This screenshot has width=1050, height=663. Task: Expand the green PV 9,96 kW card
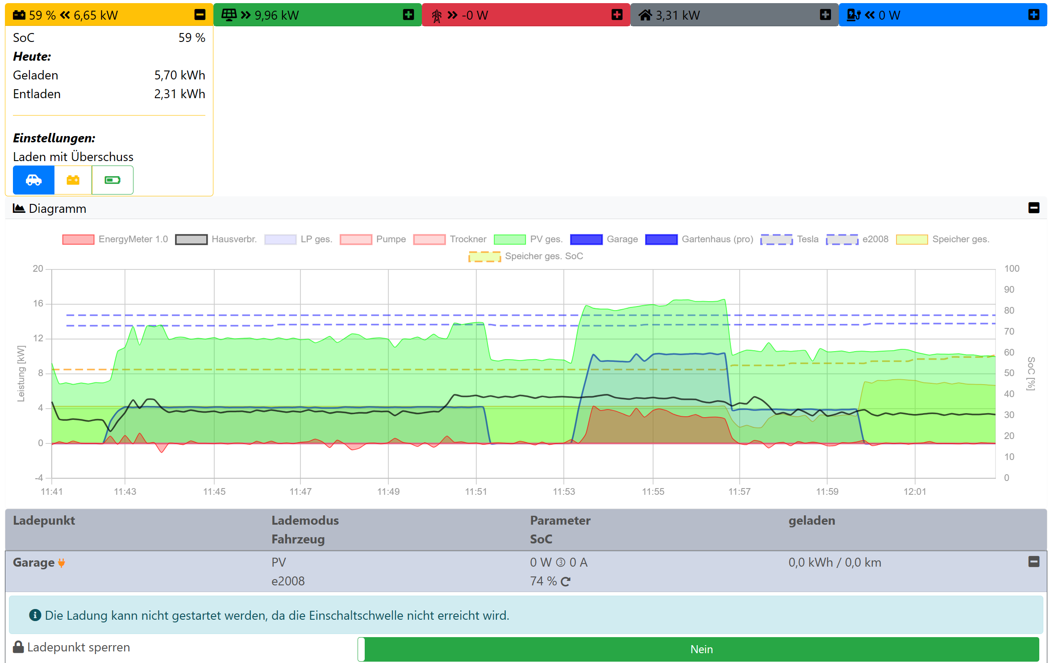pos(408,15)
